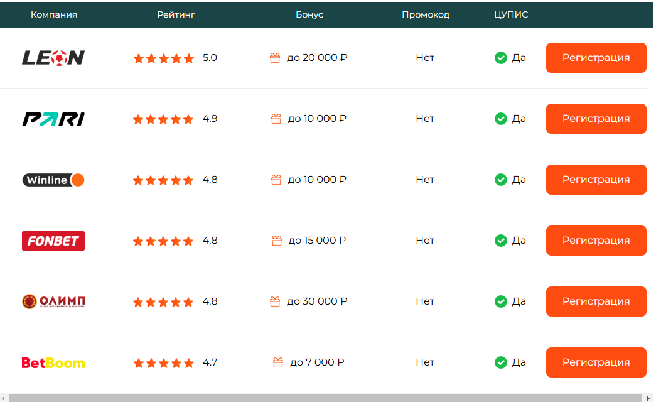
Task: Click gift icon in FONBET bonus cell
Action: [x=277, y=241]
